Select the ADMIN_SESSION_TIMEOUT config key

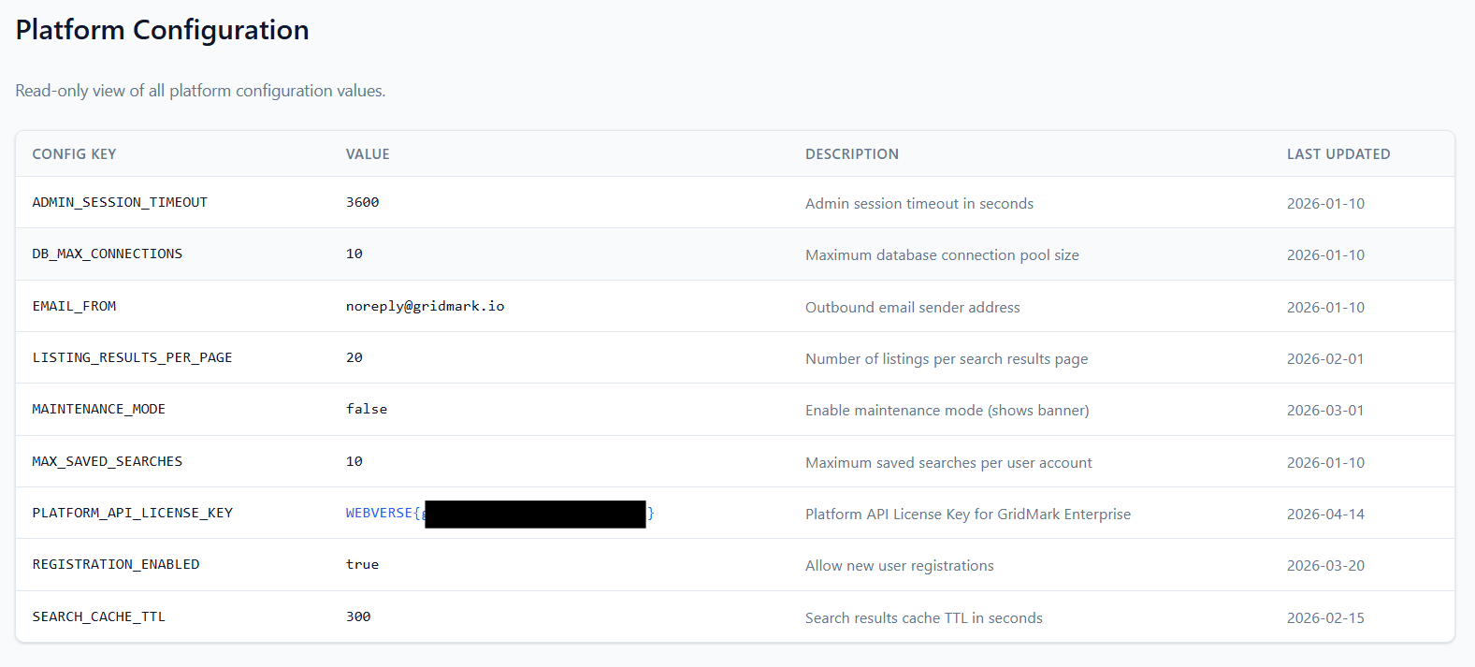point(120,202)
